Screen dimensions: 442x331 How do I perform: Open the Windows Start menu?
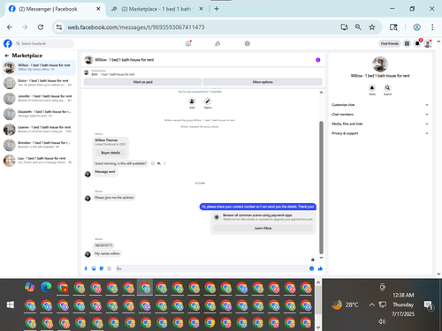[x=11, y=305]
